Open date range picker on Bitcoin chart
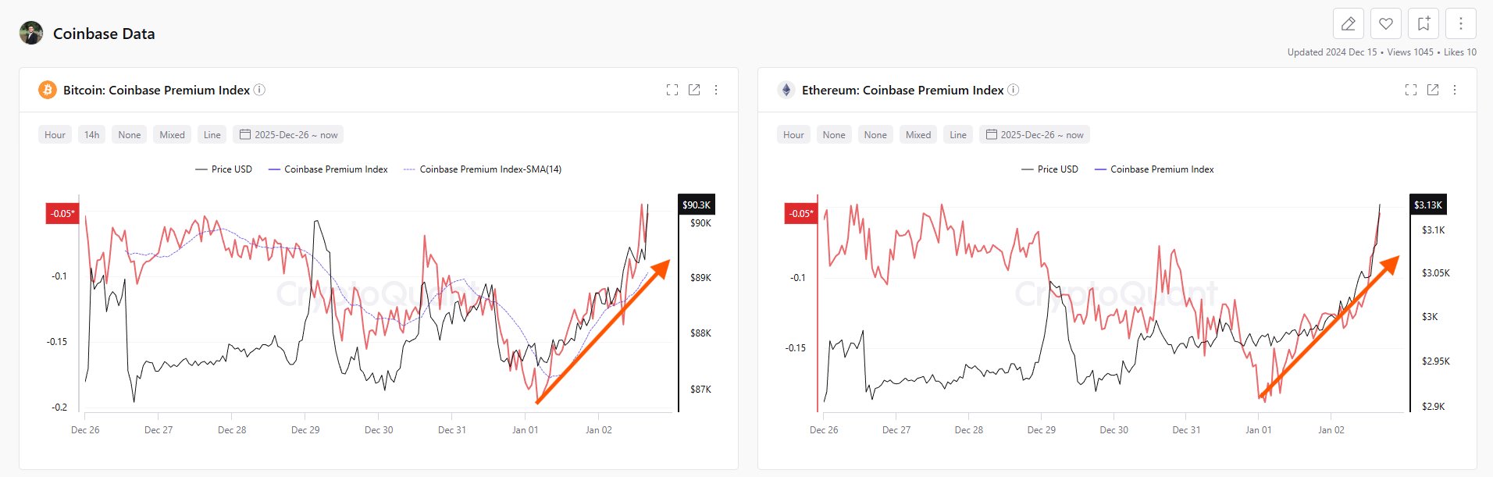The image size is (1493, 477). tap(288, 135)
